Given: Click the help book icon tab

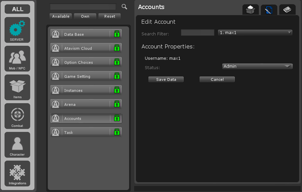Looking at the screenshot, I should click(x=287, y=9).
